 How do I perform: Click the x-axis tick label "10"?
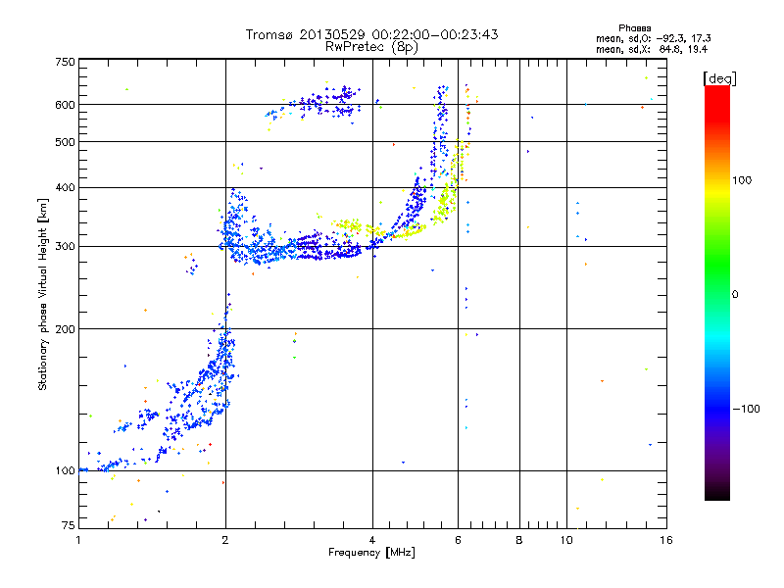[x=566, y=540]
